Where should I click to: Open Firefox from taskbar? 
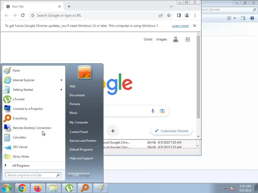(x=38, y=188)
